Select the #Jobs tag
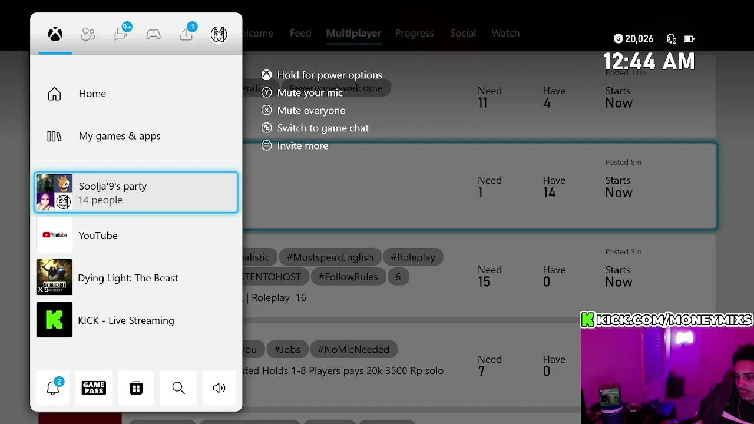Viewport: 754px width, 424px height. tap(287, 349)
